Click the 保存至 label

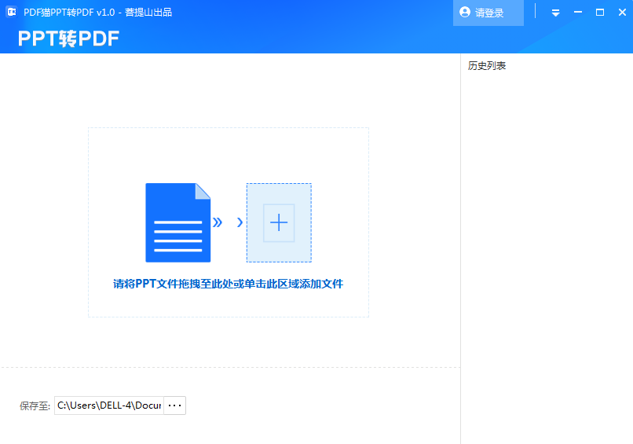[x=35, y=405]
